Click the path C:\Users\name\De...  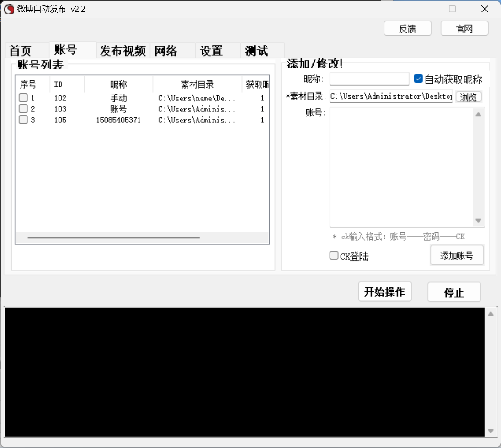coord(197,98)
